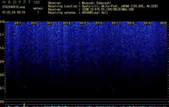
Task: Click the ICOM IC-575 receiver text
Action: (x=108, y=9)
